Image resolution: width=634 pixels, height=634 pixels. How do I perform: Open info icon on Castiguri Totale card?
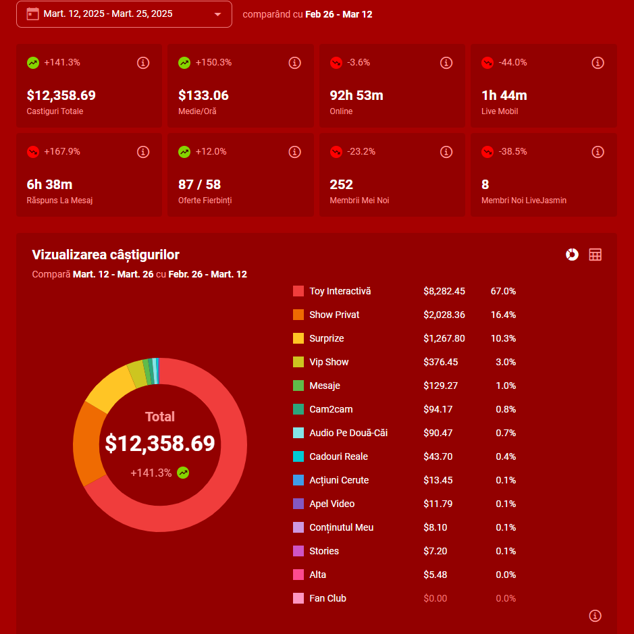[x=143, y=63]
